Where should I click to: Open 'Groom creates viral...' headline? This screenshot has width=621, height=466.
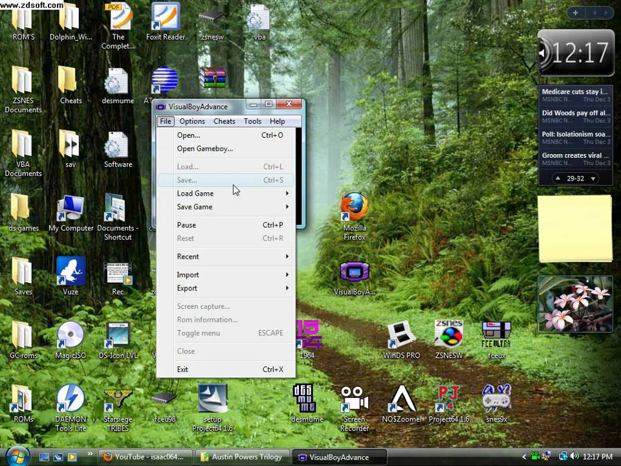tap(576, 159)
